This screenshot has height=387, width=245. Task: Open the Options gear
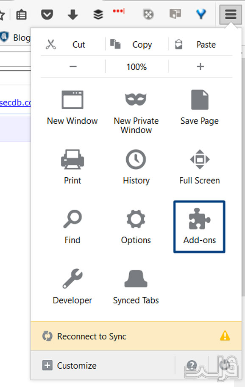pyautogui.click(x=136, y=227)
